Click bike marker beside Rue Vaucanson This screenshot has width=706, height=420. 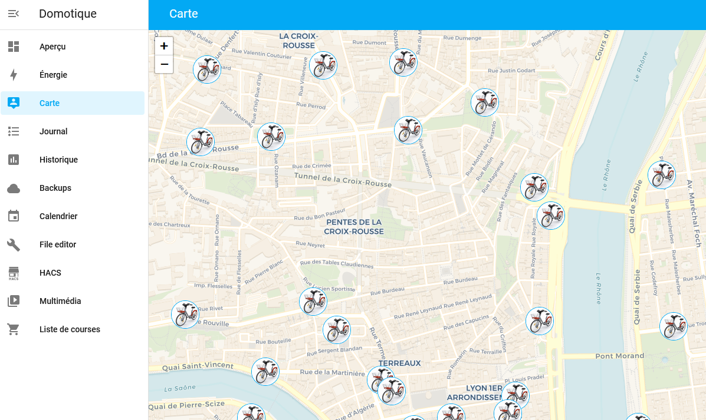408,130
